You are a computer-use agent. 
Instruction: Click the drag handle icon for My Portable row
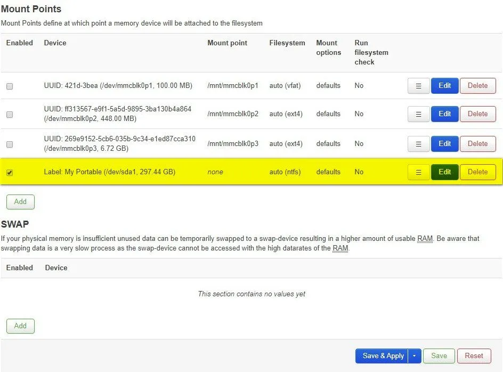(418, 172)
